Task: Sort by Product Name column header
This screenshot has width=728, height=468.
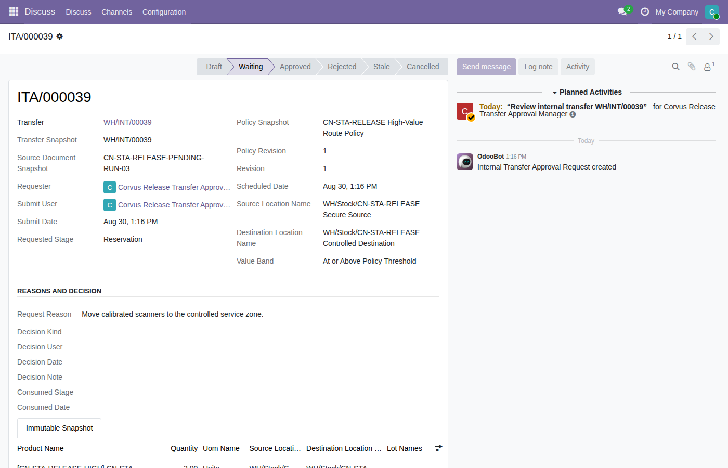Action: coord(41,448)
